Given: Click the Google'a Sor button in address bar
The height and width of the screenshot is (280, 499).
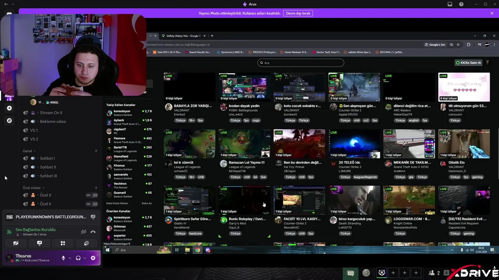Looking at the screenshot, I should point(435,45).
